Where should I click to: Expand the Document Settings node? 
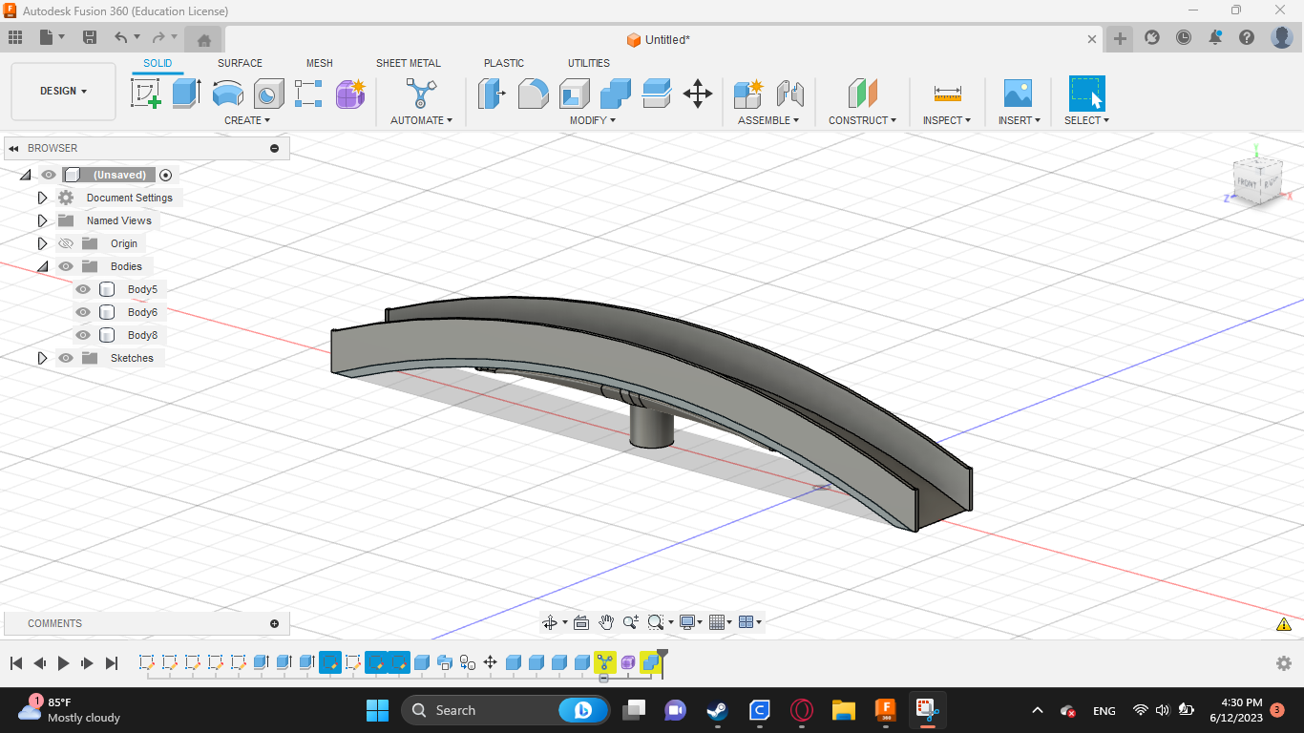pos(42,198)
